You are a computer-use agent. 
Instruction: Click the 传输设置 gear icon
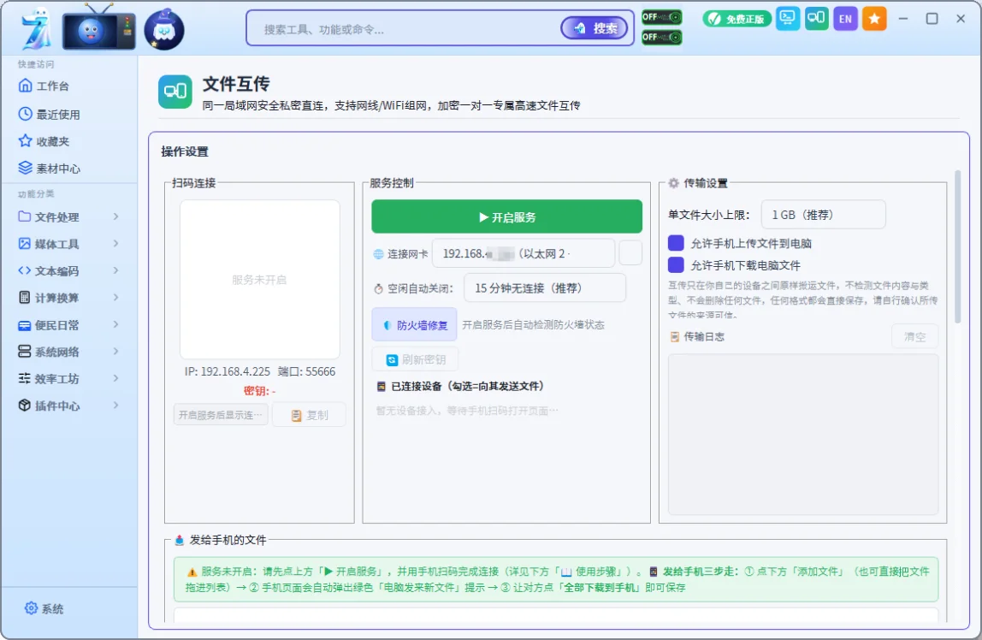[673, 183]
